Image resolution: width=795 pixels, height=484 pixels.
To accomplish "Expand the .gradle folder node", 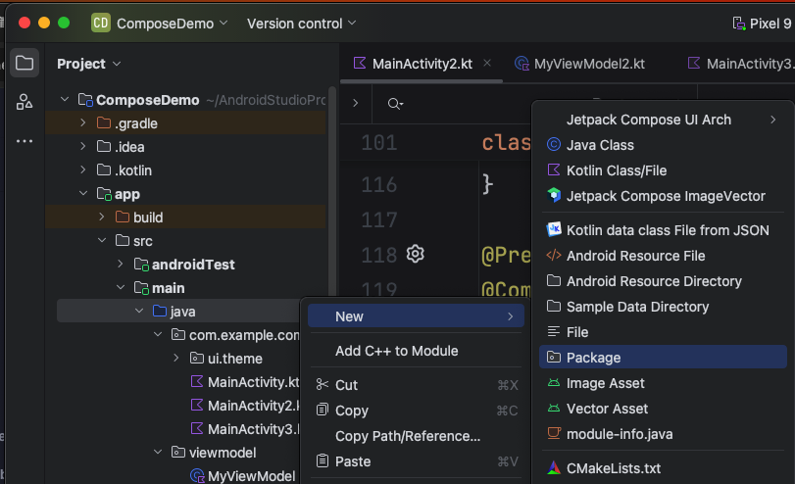I will point(84,123).
